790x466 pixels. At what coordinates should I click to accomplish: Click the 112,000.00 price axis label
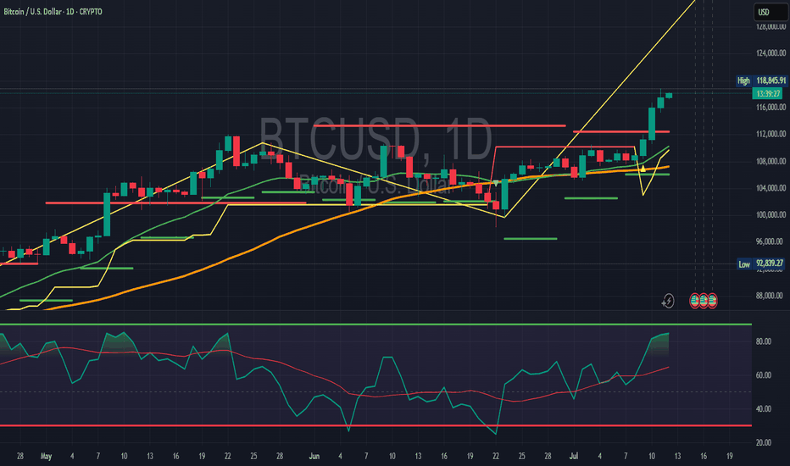pos(771,134)
